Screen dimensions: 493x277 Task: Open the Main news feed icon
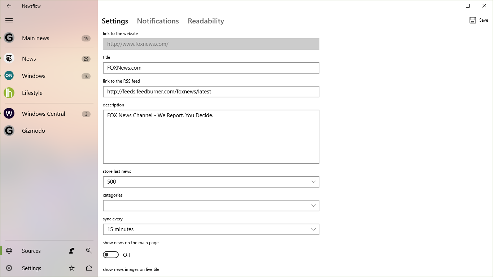point(9,38)
